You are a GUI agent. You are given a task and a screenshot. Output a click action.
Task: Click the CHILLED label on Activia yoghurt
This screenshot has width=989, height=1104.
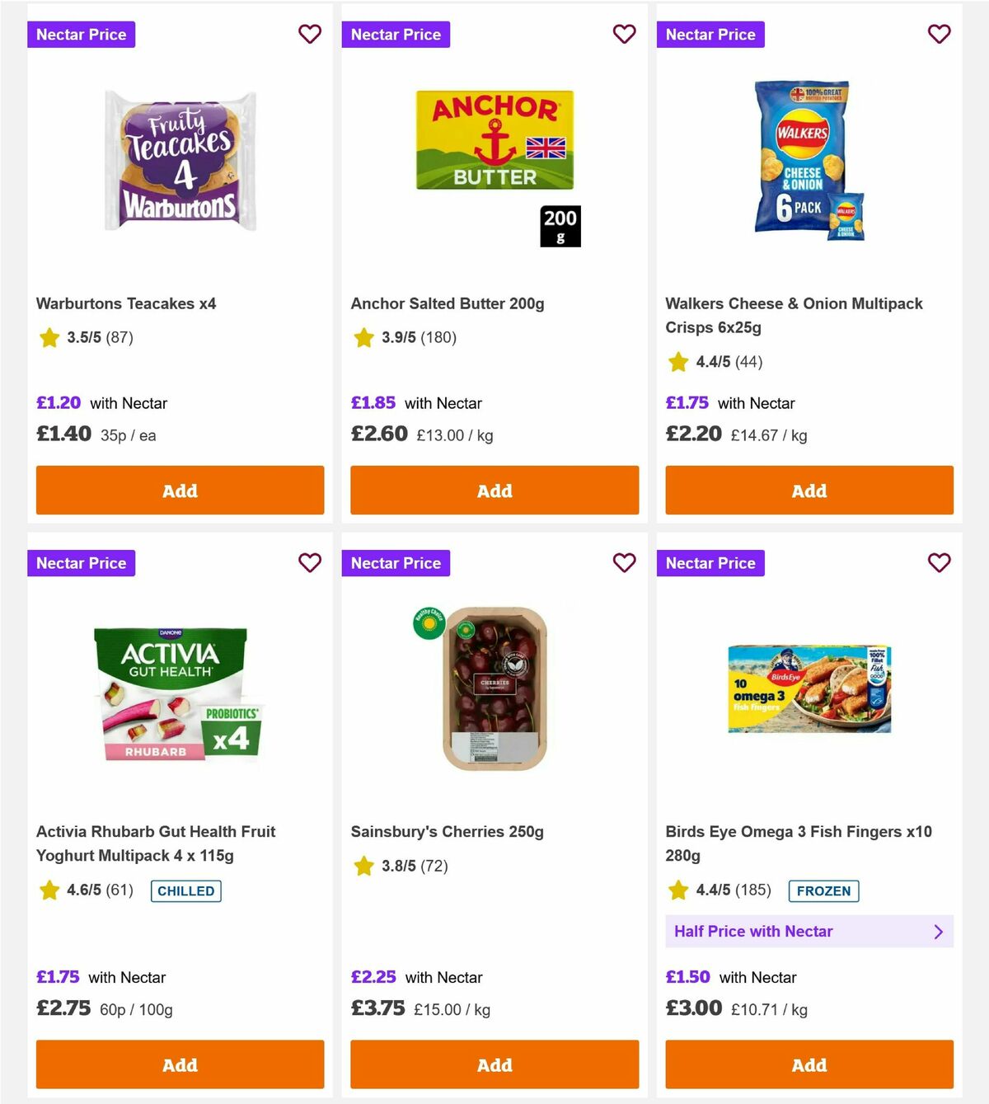[x=185, y=891]
